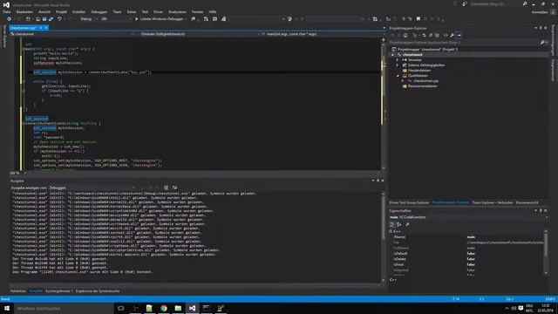This screenshot has width=558, height=314.
Task: Open the Windows Start menu
Action: 7,308
